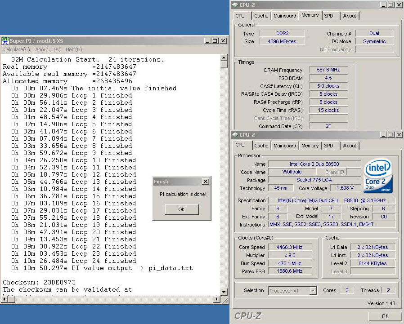Click the Intel Core 2 Duo logo
The image size is (404, 324).
click(378, 176)
